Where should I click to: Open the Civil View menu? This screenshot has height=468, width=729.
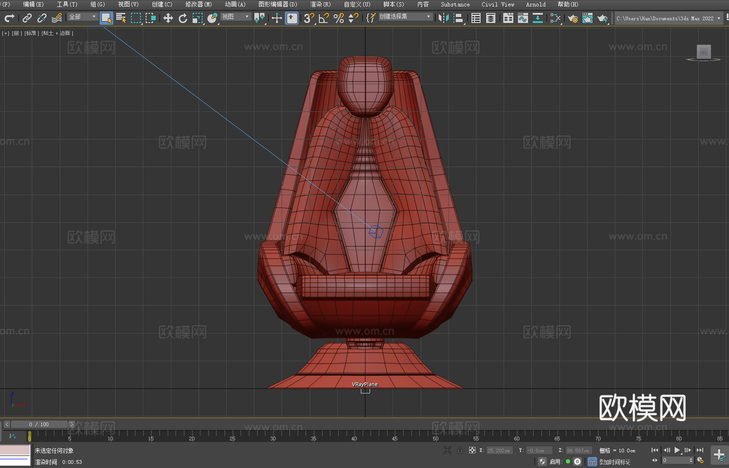[498, 4]
